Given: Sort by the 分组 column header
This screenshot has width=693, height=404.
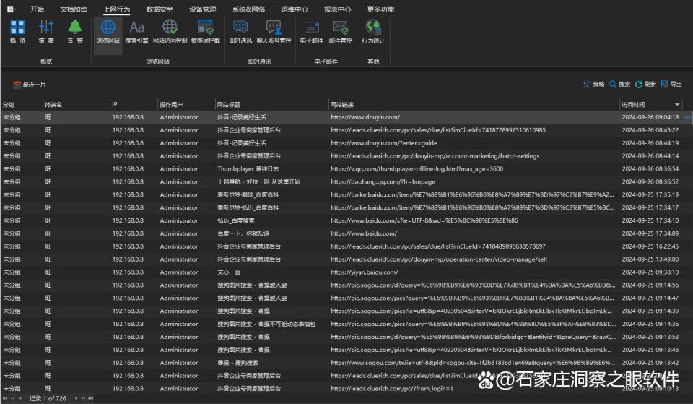Looking at the screenshot, I should tap(22, 105).
